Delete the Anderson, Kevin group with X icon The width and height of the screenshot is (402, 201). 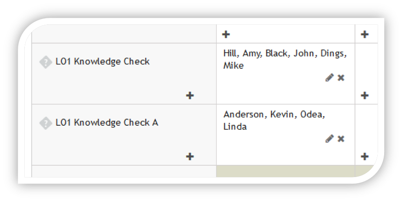pyautogui.click(x=341, y=138)
